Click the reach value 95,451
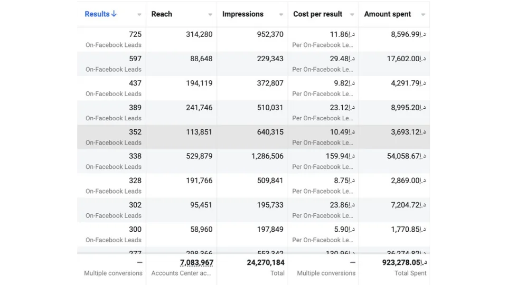Viewport: 507px width, 285px height. coord(201,205)
